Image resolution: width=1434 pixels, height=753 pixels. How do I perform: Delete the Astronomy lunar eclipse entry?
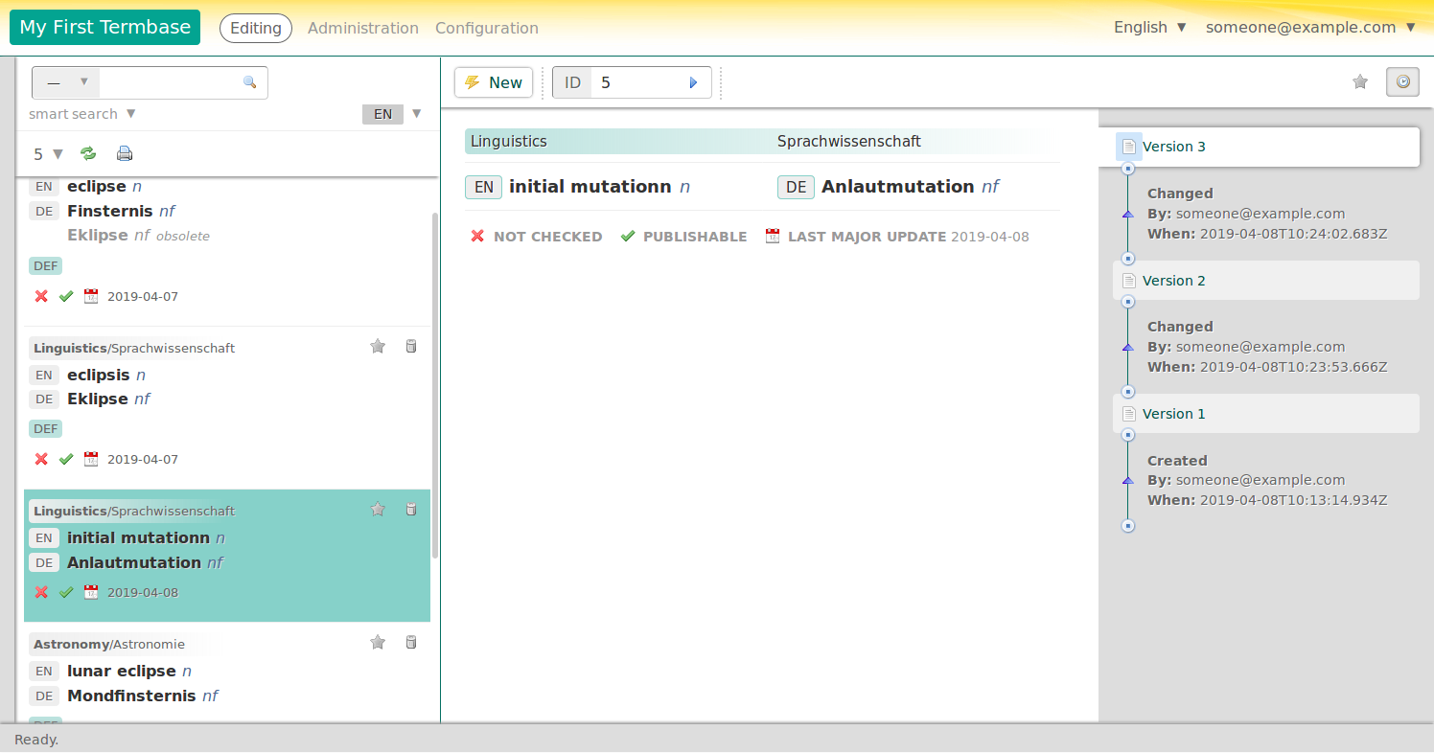click(x=411, y=642)
